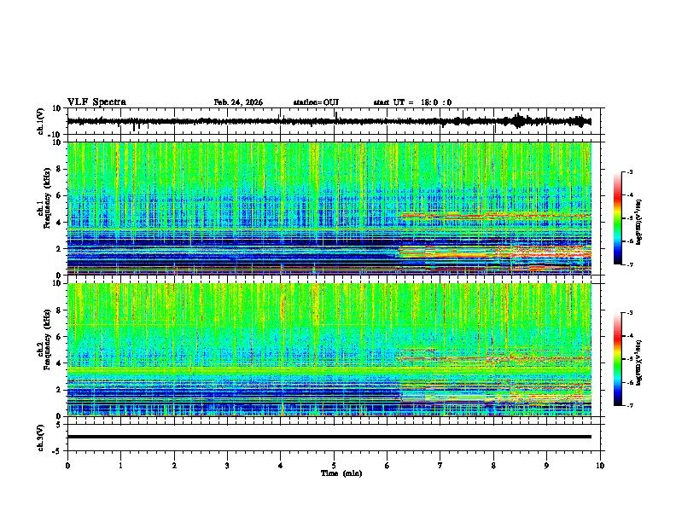Click the ch.1 color bar log(PSD) label
This screenshot has height=522, width=676.
pyautogui.click(x=638, y=222)
